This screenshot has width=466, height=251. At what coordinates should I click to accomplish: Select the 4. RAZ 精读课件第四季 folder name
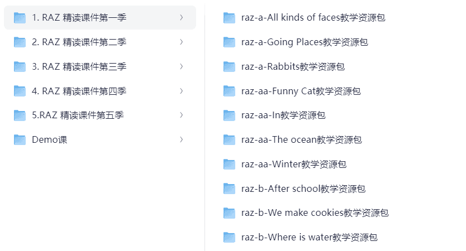pos(79,91)
